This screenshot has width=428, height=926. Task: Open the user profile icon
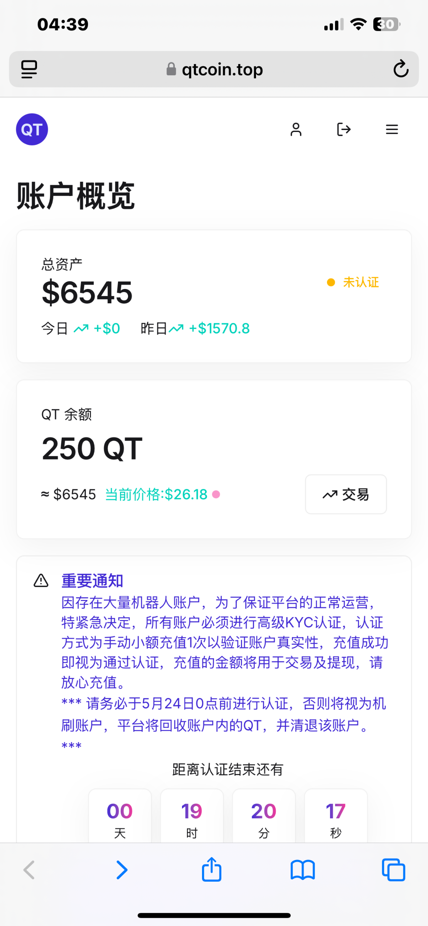tap(296, 129)
